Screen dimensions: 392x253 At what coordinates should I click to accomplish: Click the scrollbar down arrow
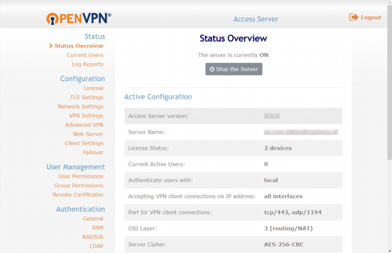tap(389, 250)
